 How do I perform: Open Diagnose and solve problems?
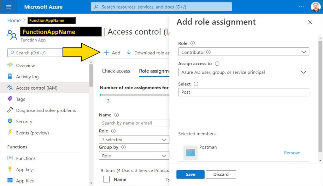coord(46,110)
